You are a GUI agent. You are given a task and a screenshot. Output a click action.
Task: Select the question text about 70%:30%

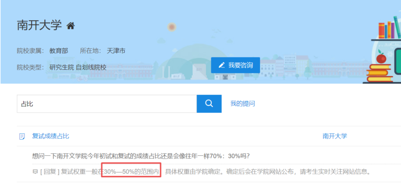141,156
